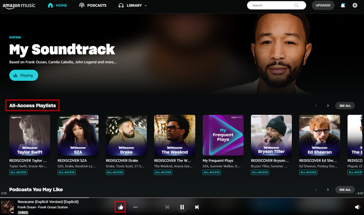Click the My Frequent Plays title text
The image size is (364, 215).
pyautogui.click(x=218, y=161)
